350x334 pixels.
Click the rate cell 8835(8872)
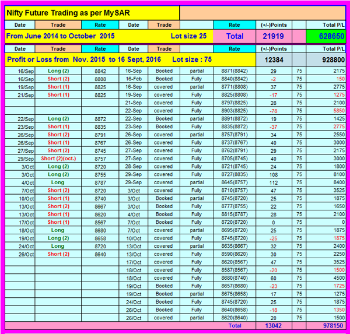tap(235, 126)
